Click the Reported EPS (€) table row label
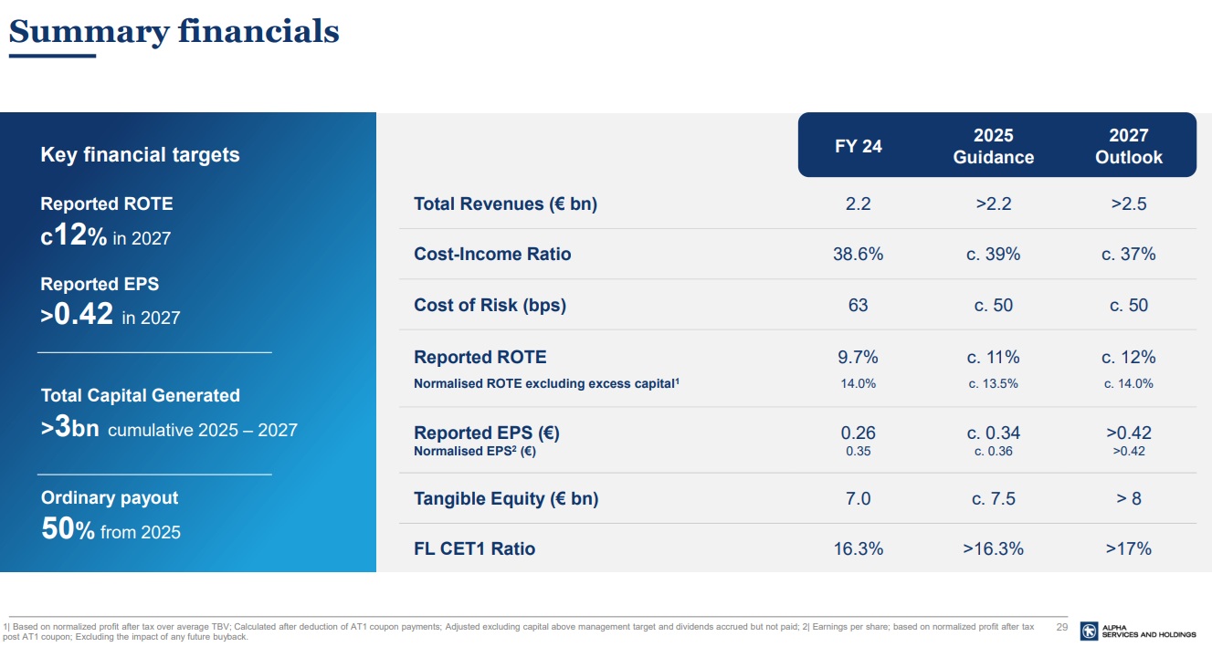 (486, 433)
